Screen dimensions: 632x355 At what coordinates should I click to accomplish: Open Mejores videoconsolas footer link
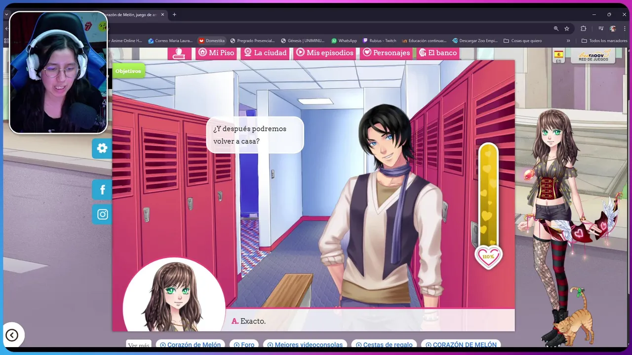(x=305, y=345)
